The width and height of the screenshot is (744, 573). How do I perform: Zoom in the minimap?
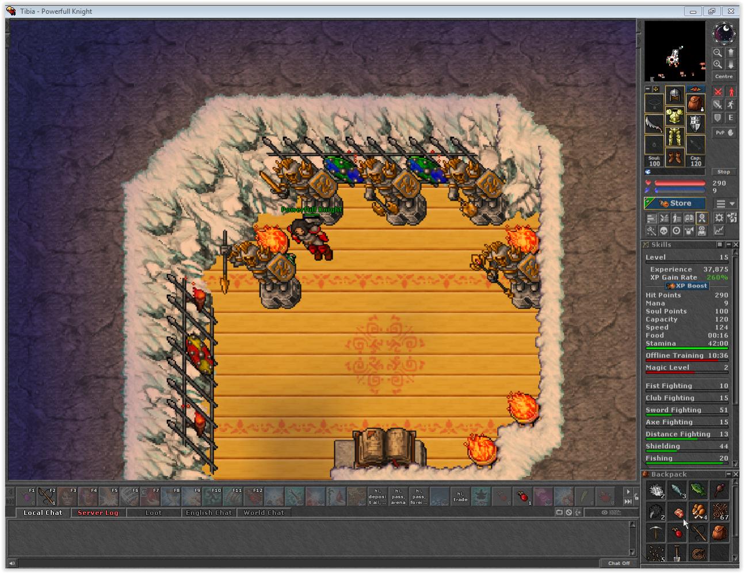tap(718, 64)
